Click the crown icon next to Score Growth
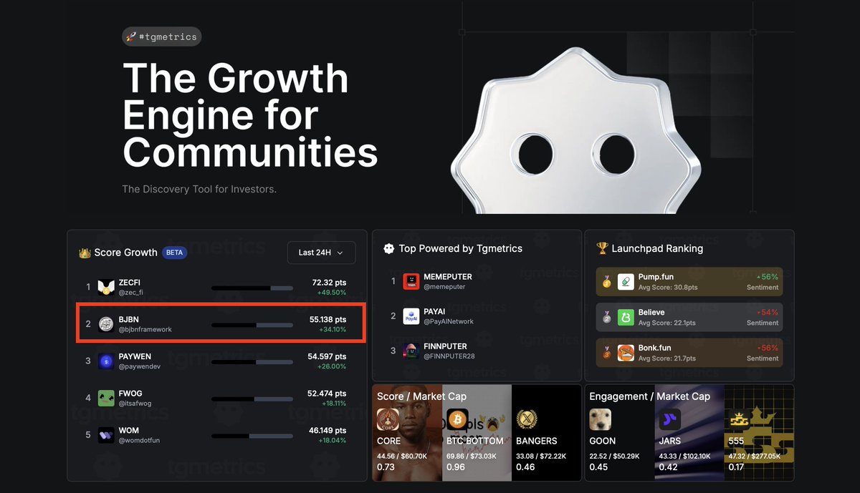This screenshot has width=860, height=493. point(85,252)
